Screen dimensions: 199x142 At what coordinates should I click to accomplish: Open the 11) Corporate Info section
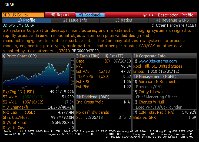(x=165, y=56)
